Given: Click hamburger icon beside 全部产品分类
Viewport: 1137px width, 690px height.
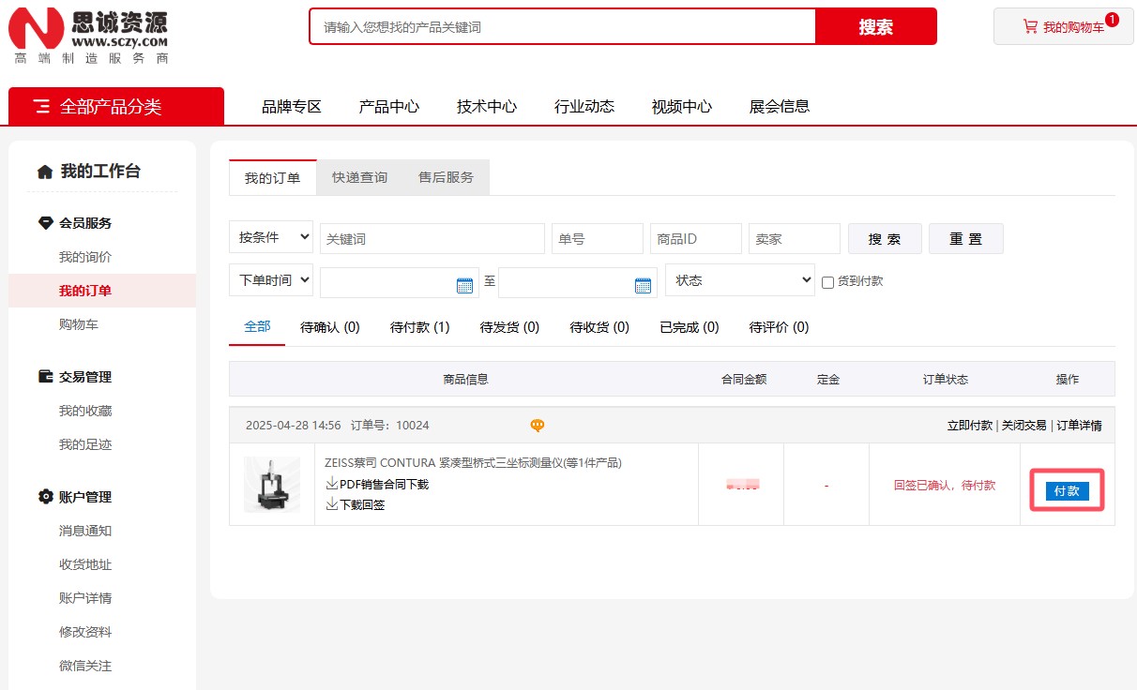Looking at the screenshot, I should [41, 107].
